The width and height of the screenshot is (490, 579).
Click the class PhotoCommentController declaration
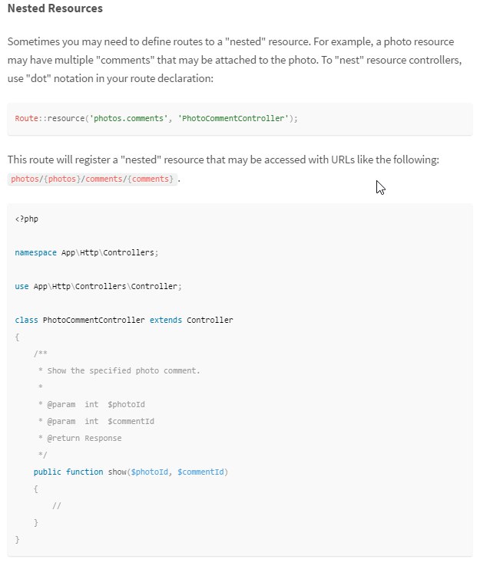[124, 320]
